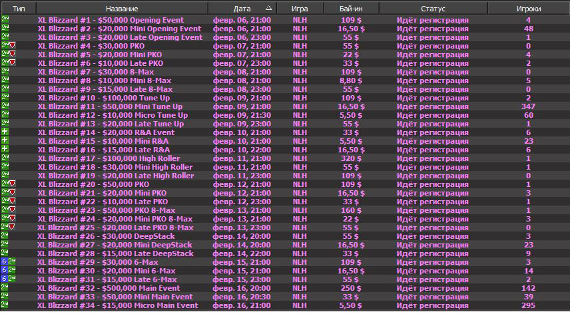Click registration status of XL Blizzard #11

(433, 106)
